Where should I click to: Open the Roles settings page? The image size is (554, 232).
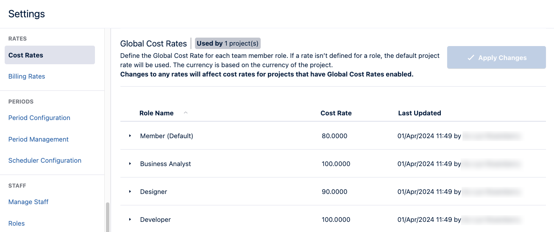(17, 224)
